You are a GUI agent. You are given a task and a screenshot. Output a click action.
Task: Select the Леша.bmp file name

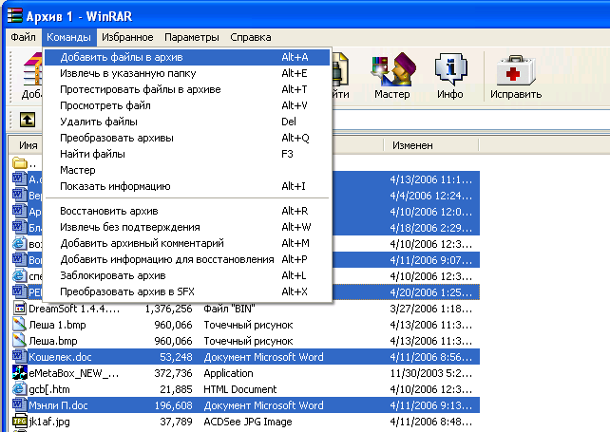coord(53,341)
